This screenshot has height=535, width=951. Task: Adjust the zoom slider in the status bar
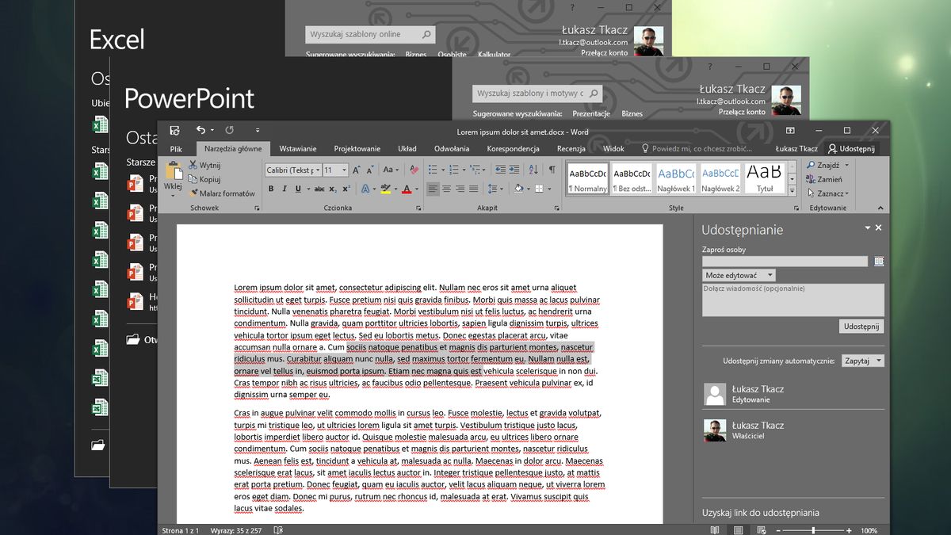[x=813, y=530]
